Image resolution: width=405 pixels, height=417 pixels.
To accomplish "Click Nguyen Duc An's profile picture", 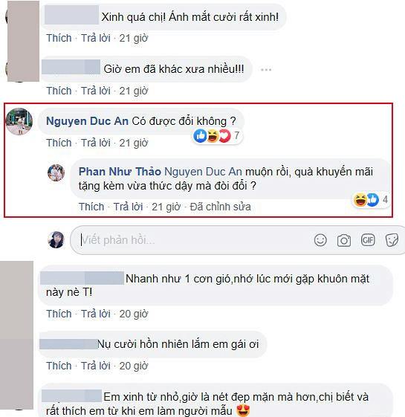I will tap(19, 122).
